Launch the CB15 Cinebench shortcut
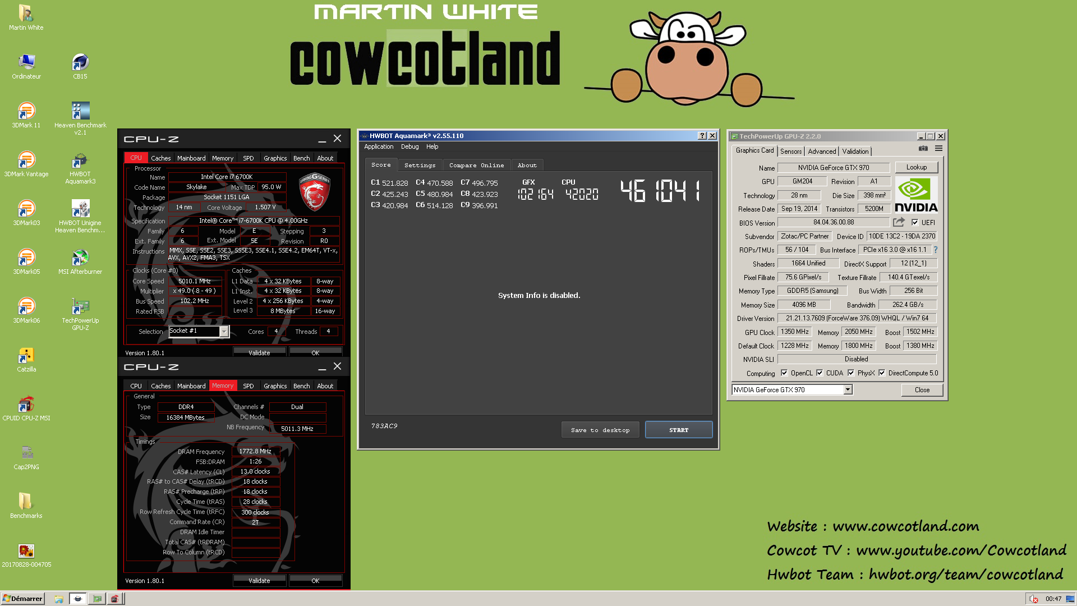1077x606 pixels. (80, 66)
